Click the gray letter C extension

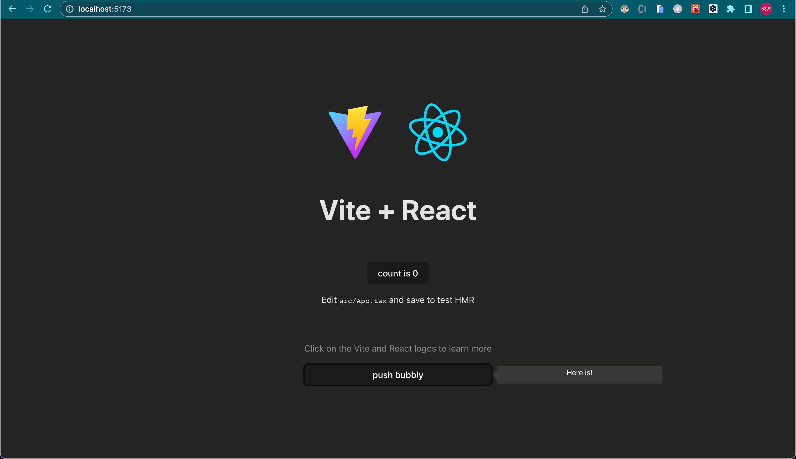(x=642, y=9)
